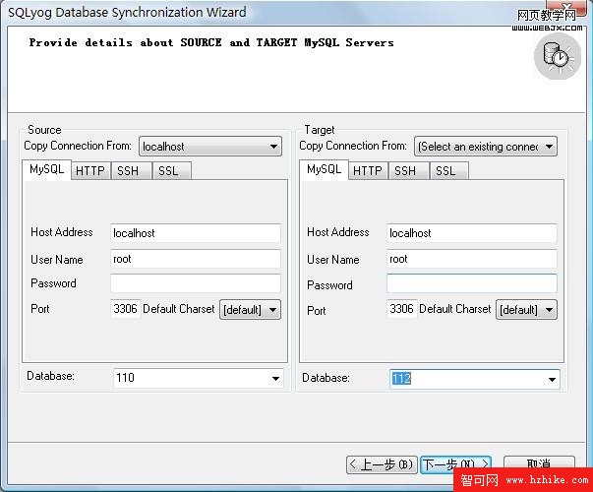The image size is (593, 492).
Task: Click the Target Host Address field
Action: [x=472, y=233]
